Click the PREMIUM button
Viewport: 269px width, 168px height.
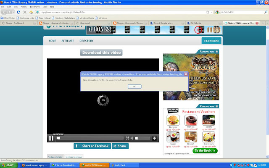(211, 41)
